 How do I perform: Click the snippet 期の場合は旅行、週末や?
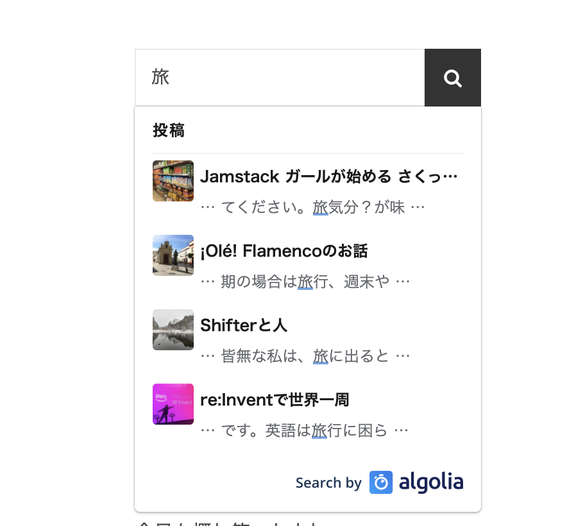coord(305,282)
